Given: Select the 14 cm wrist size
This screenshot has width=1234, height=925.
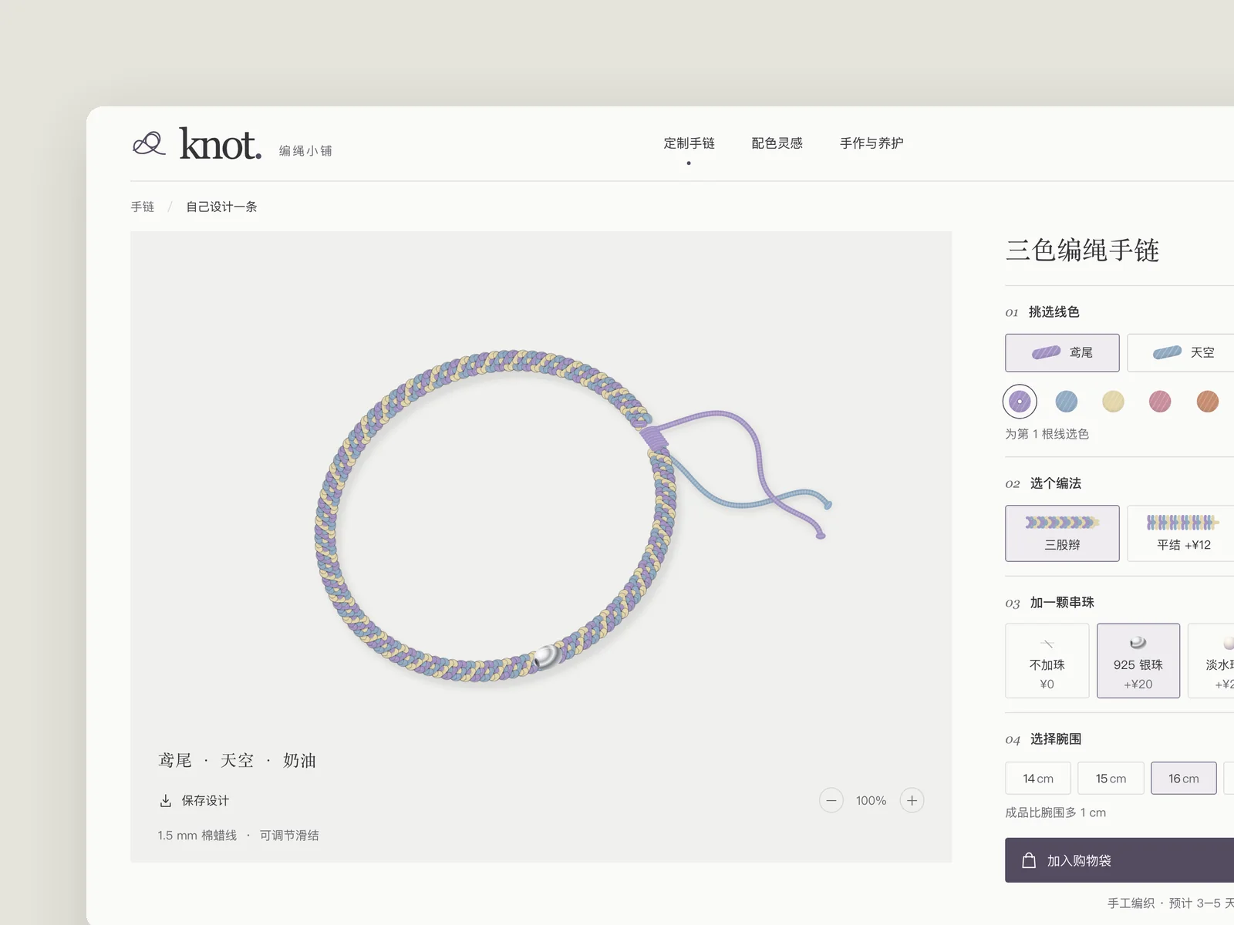Looking at the screenshot, I should click(1038, 779).
